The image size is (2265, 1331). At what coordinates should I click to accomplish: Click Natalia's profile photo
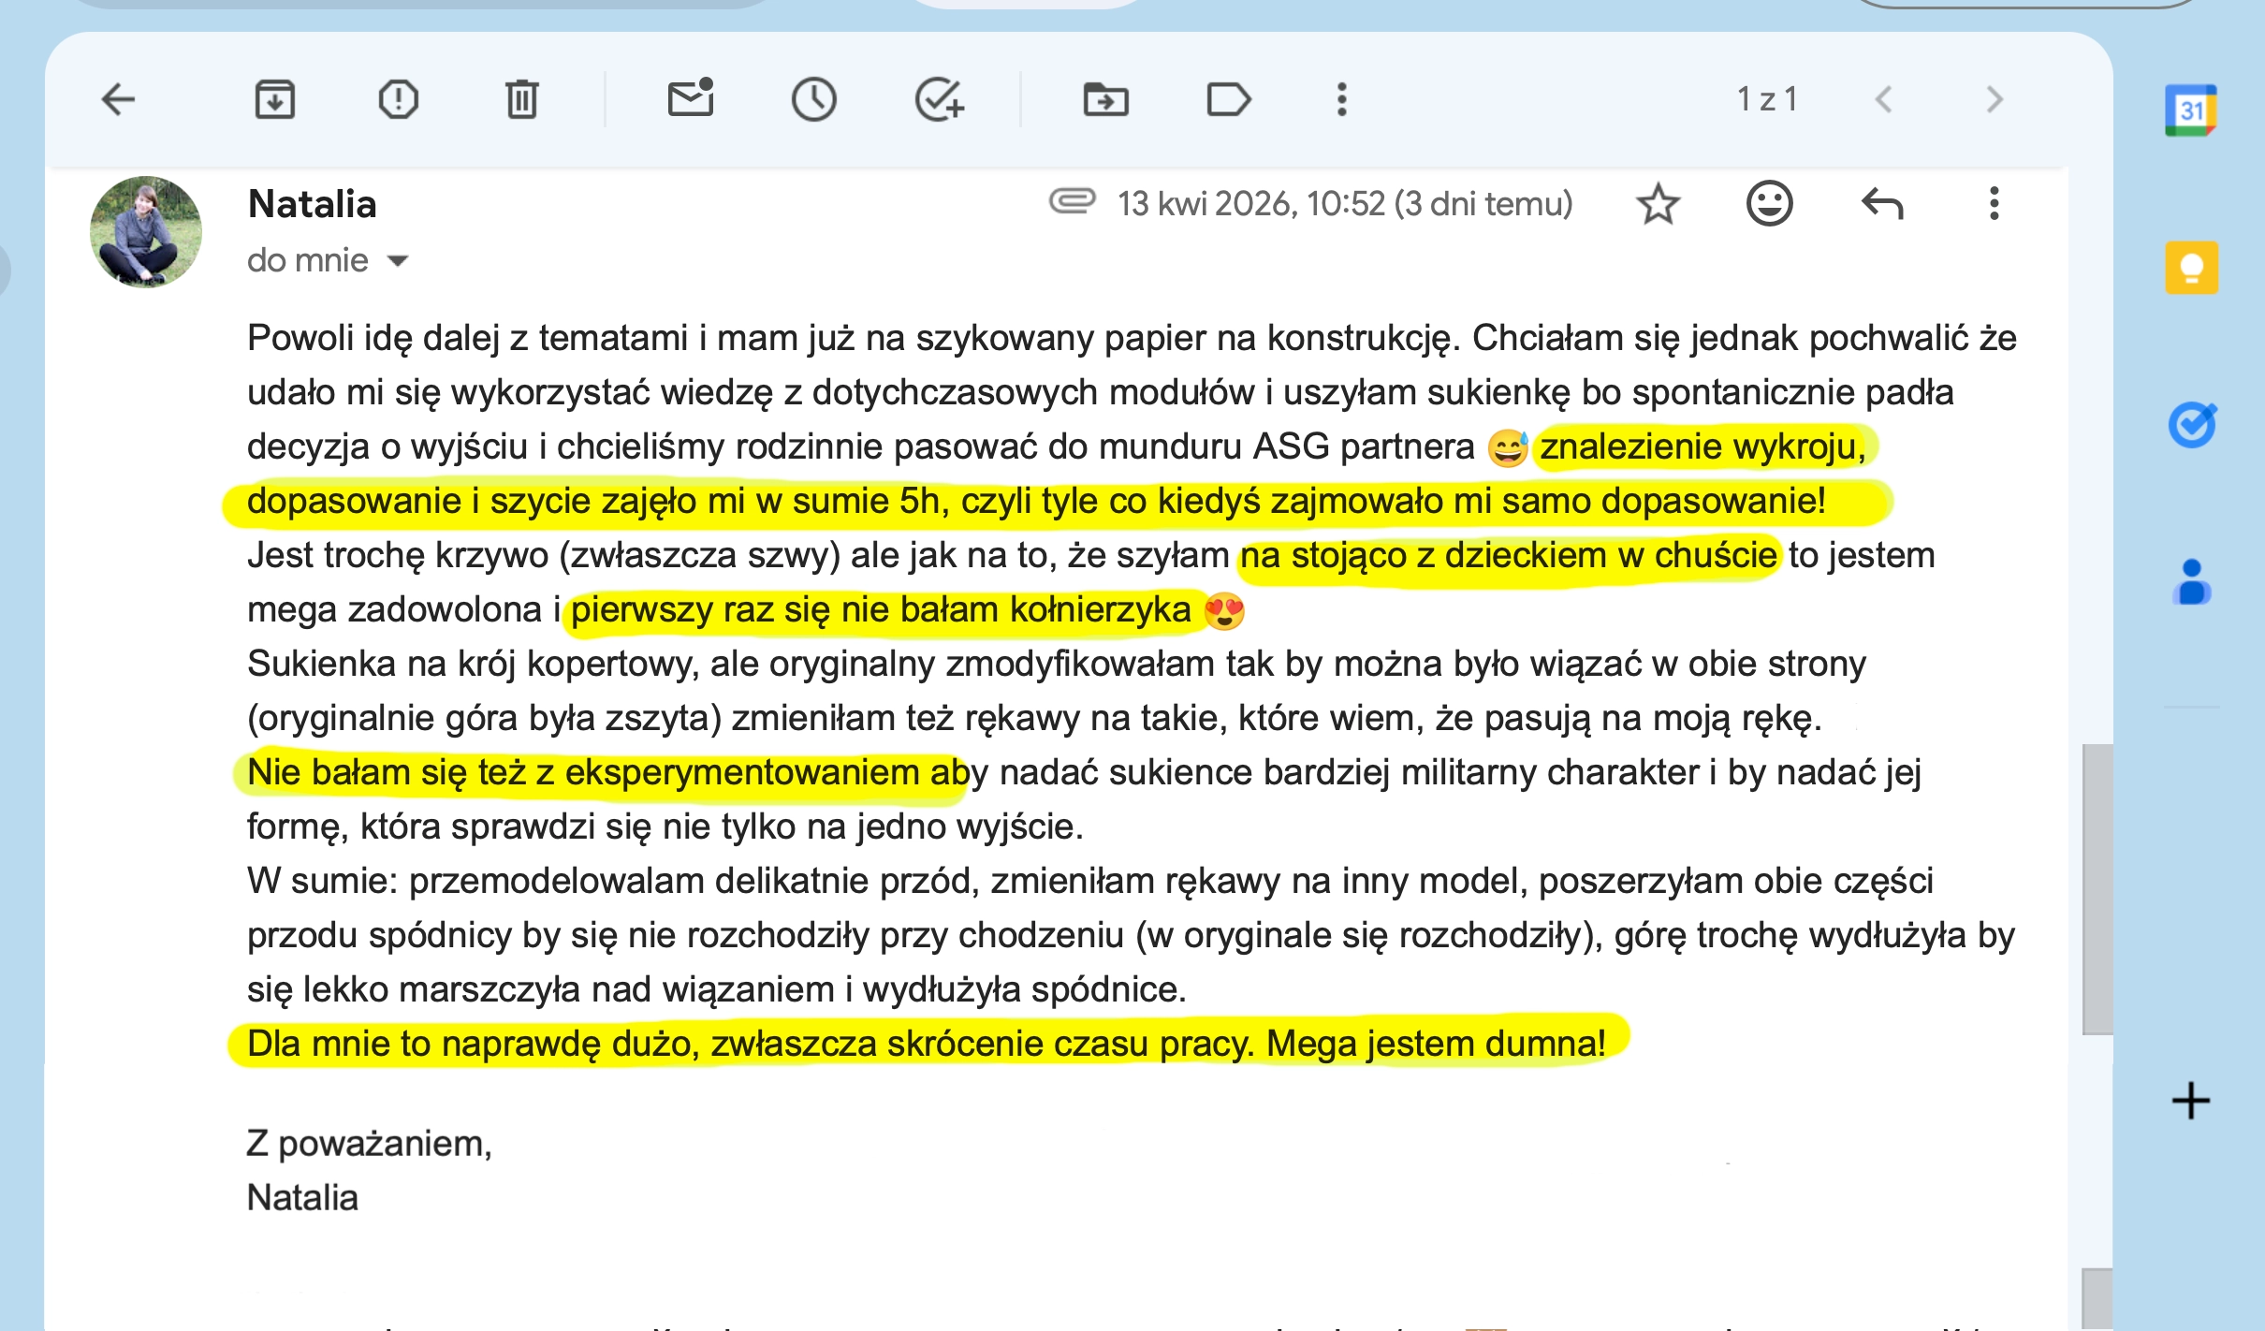[x=145, y=231]
